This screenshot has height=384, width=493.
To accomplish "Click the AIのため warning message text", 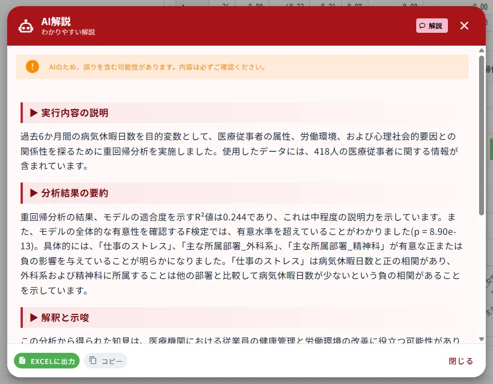I will pyautogui.click(x=157, y=67).
